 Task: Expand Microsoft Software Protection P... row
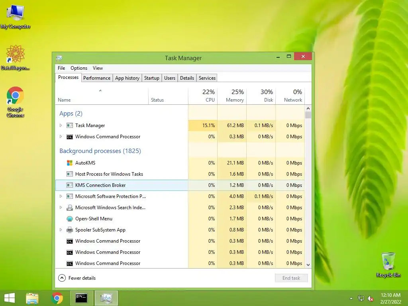pyautogui.click(x=61, y=196)
